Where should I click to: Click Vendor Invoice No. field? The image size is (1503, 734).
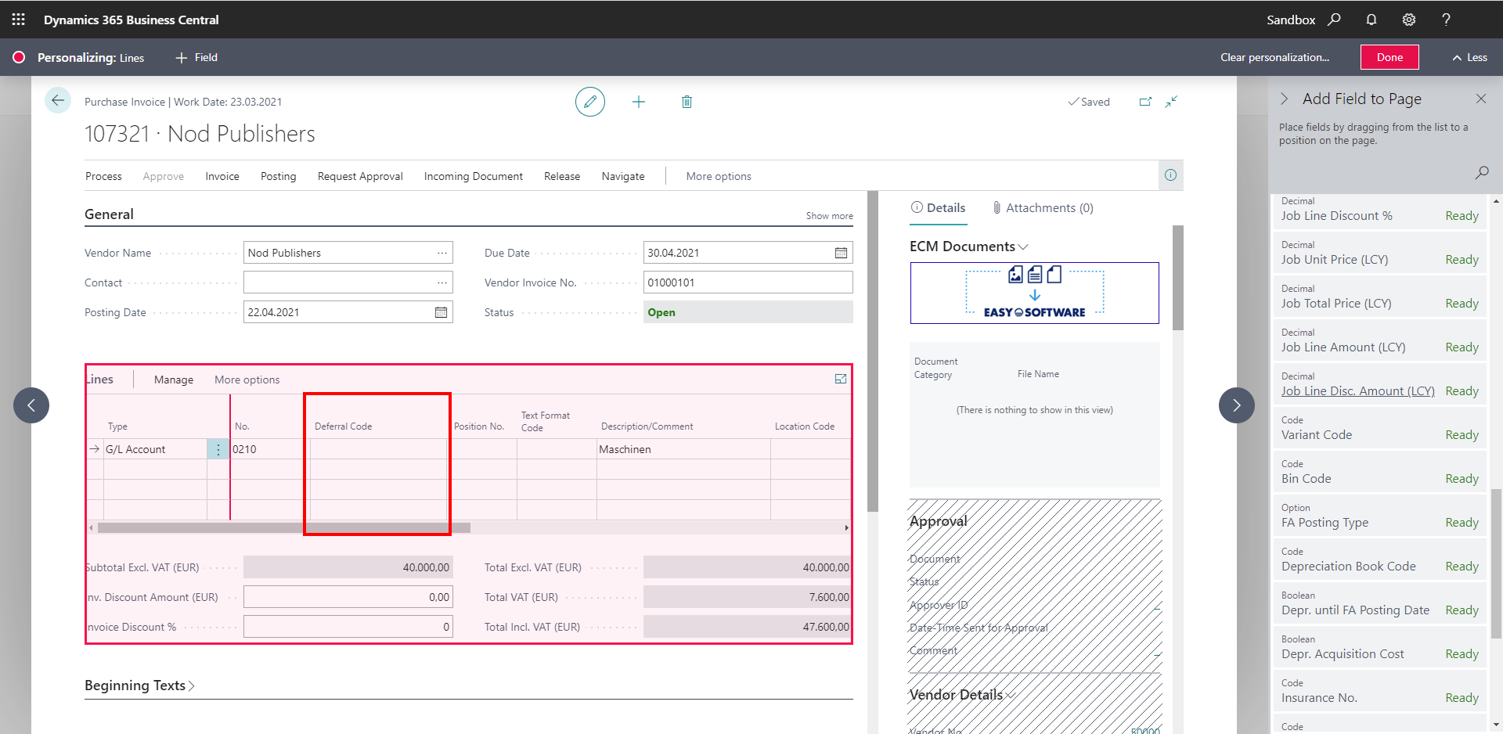coord(748,282)
